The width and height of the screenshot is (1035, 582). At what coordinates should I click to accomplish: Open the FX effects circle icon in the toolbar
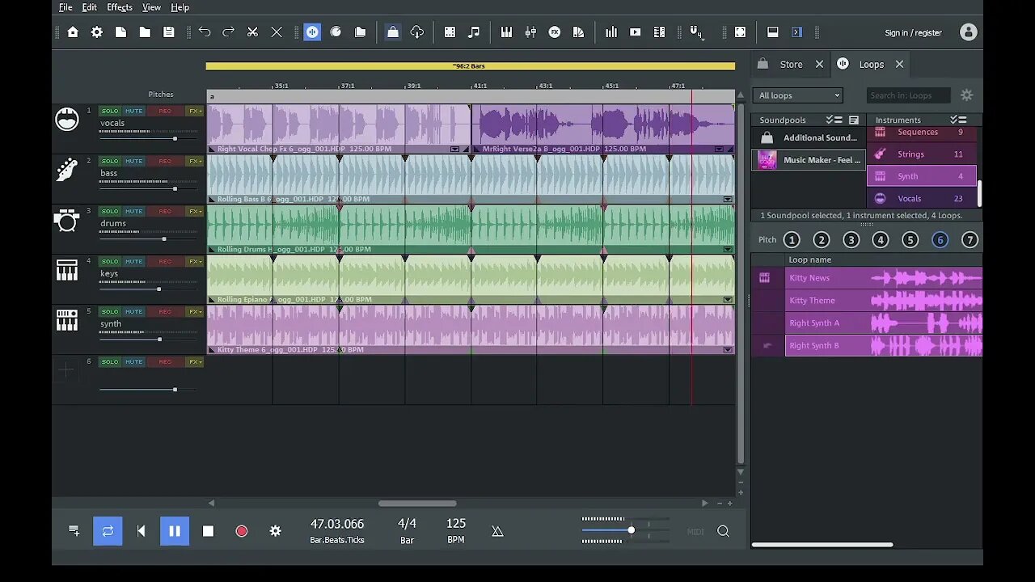555,32
